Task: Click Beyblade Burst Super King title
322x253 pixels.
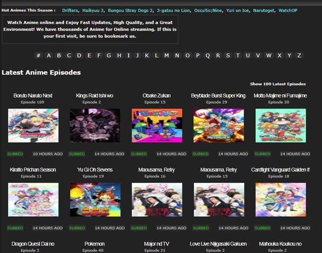Action: pyautogui.click(x=218, y=96)
